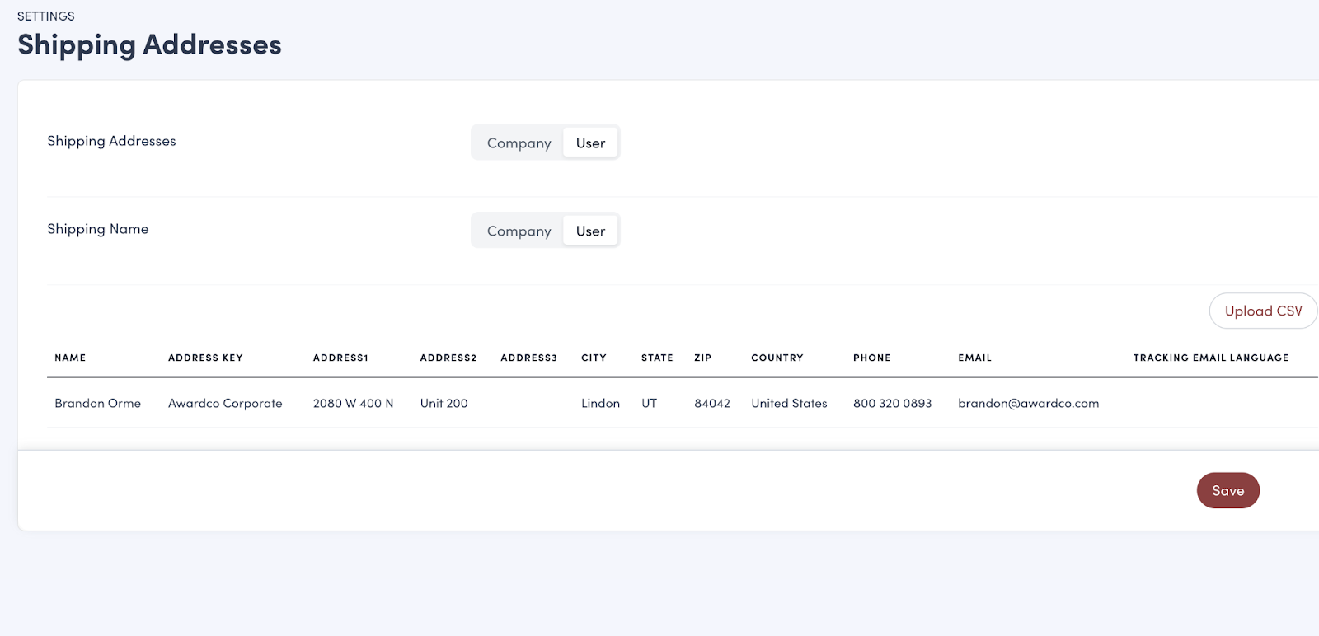Click the ZIP column header

tap(702, 358)
